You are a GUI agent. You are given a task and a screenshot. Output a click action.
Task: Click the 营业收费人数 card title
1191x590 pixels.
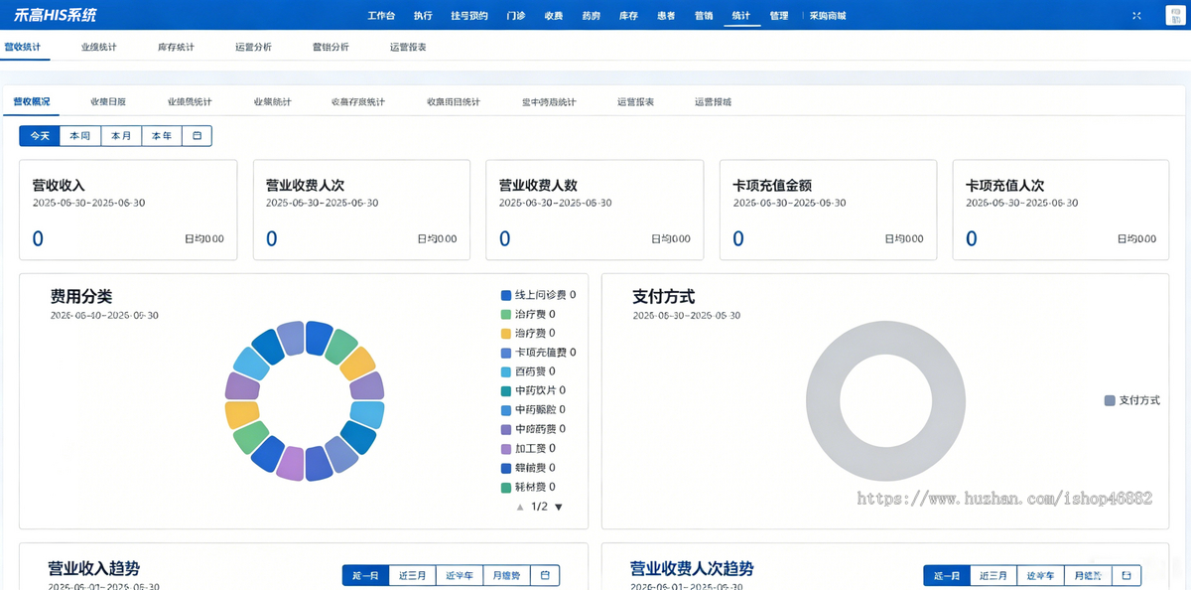tap(538, 185)
